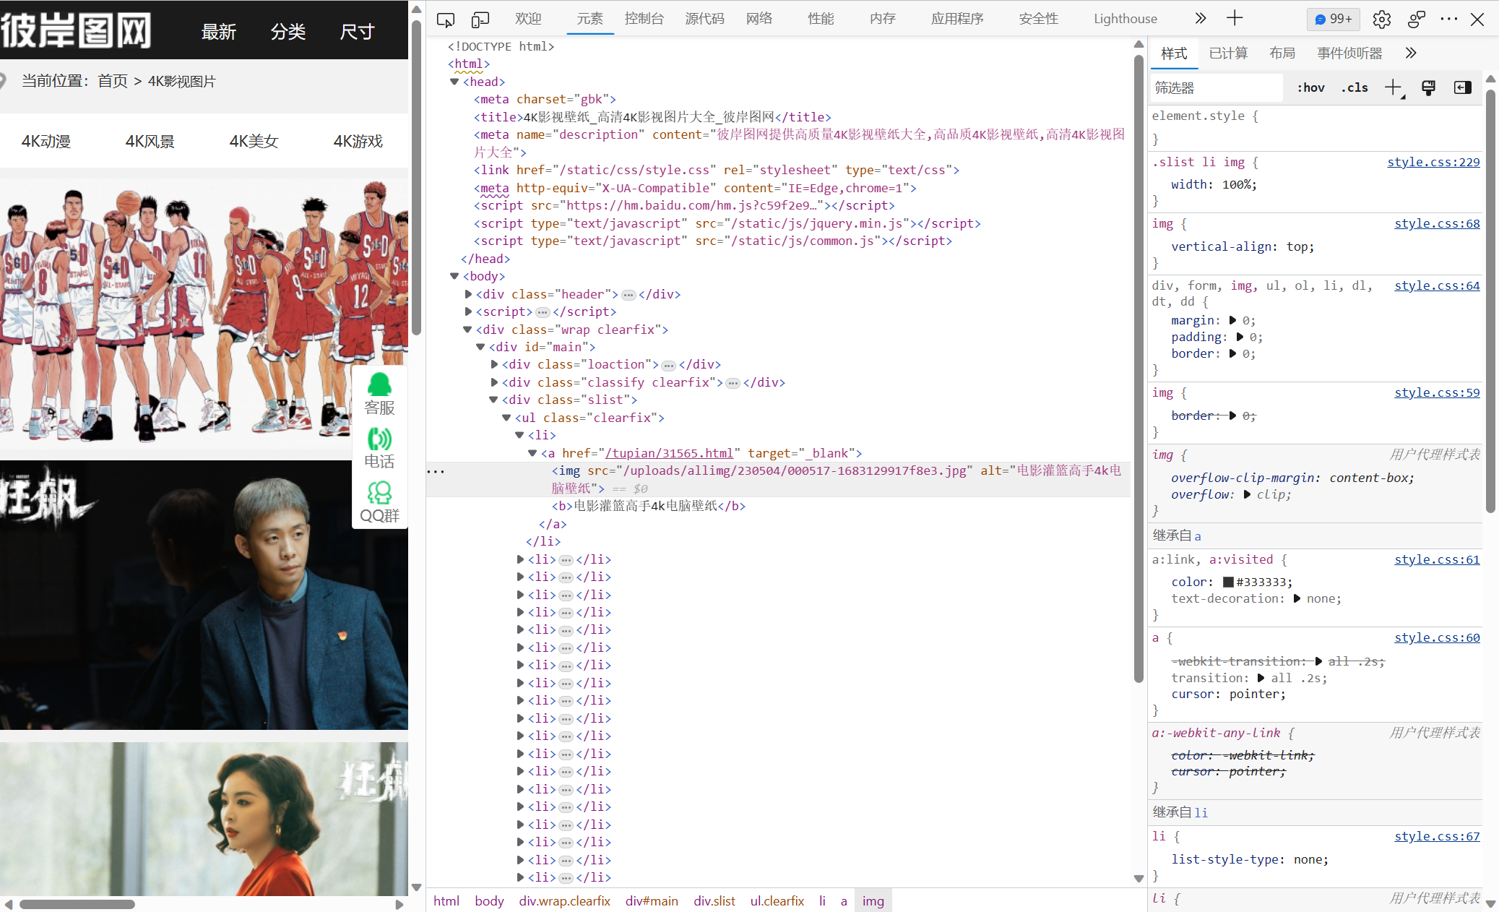Toggle the .cls class editor button
1499x912 pixels.
(1355, 88)
